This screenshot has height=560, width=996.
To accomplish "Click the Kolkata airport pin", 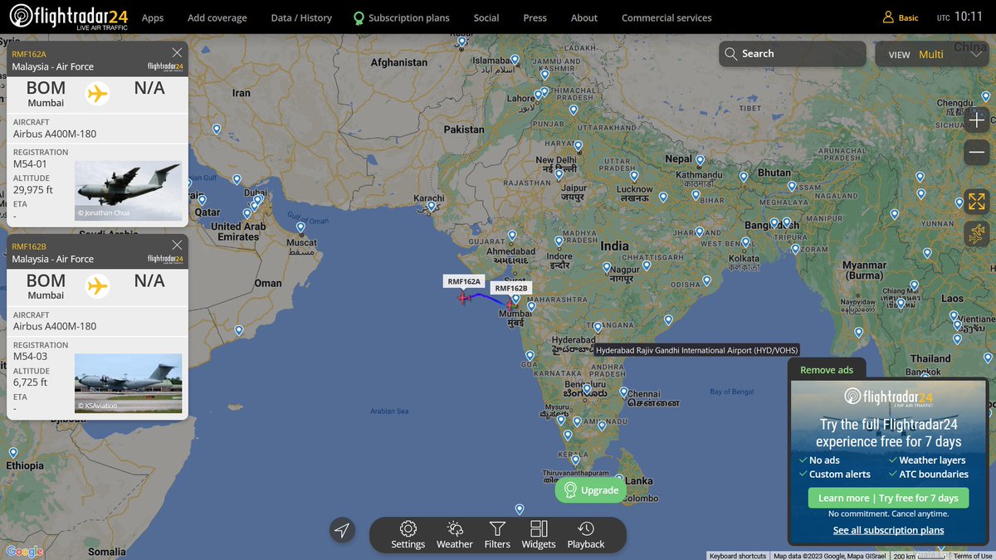I will 745,241.
